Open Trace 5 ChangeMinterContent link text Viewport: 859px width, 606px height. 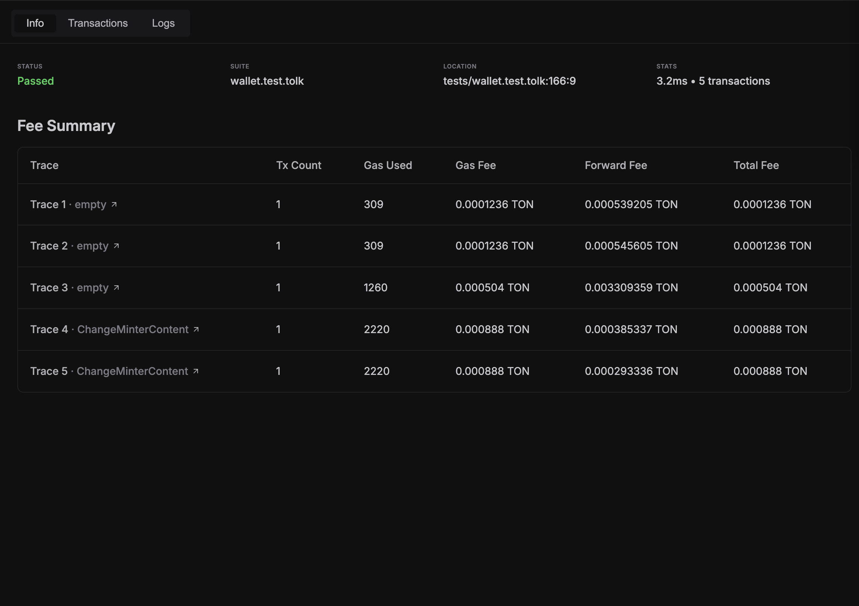click(132, 371)
